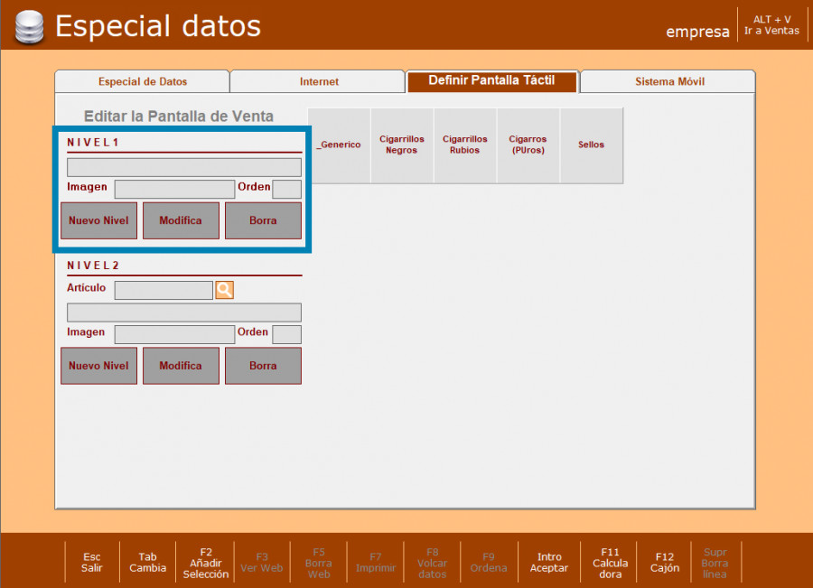
Task: Select the Cigarrillos Negros tile
Action: [402, 145]
